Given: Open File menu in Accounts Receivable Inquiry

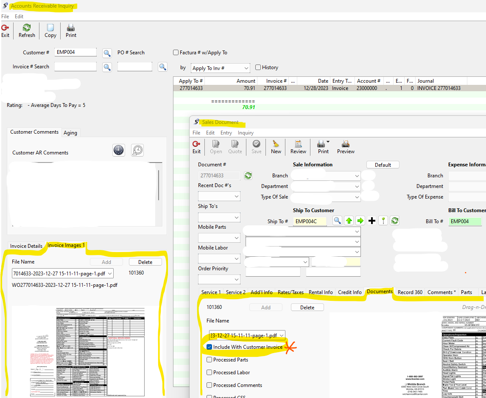Looking at the screenshot, I should 5,17.
